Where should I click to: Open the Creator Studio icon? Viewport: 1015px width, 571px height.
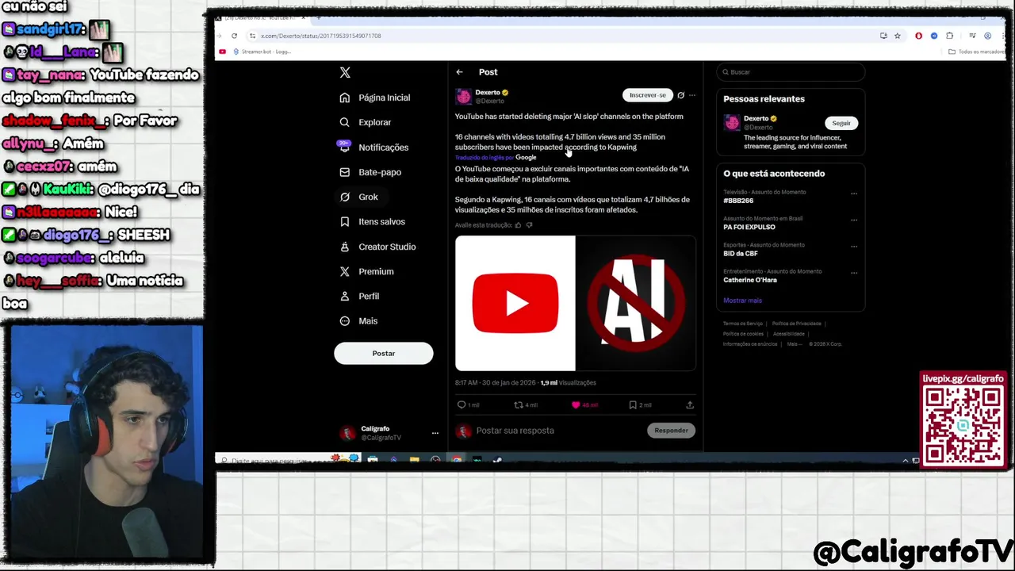point(344,247)
